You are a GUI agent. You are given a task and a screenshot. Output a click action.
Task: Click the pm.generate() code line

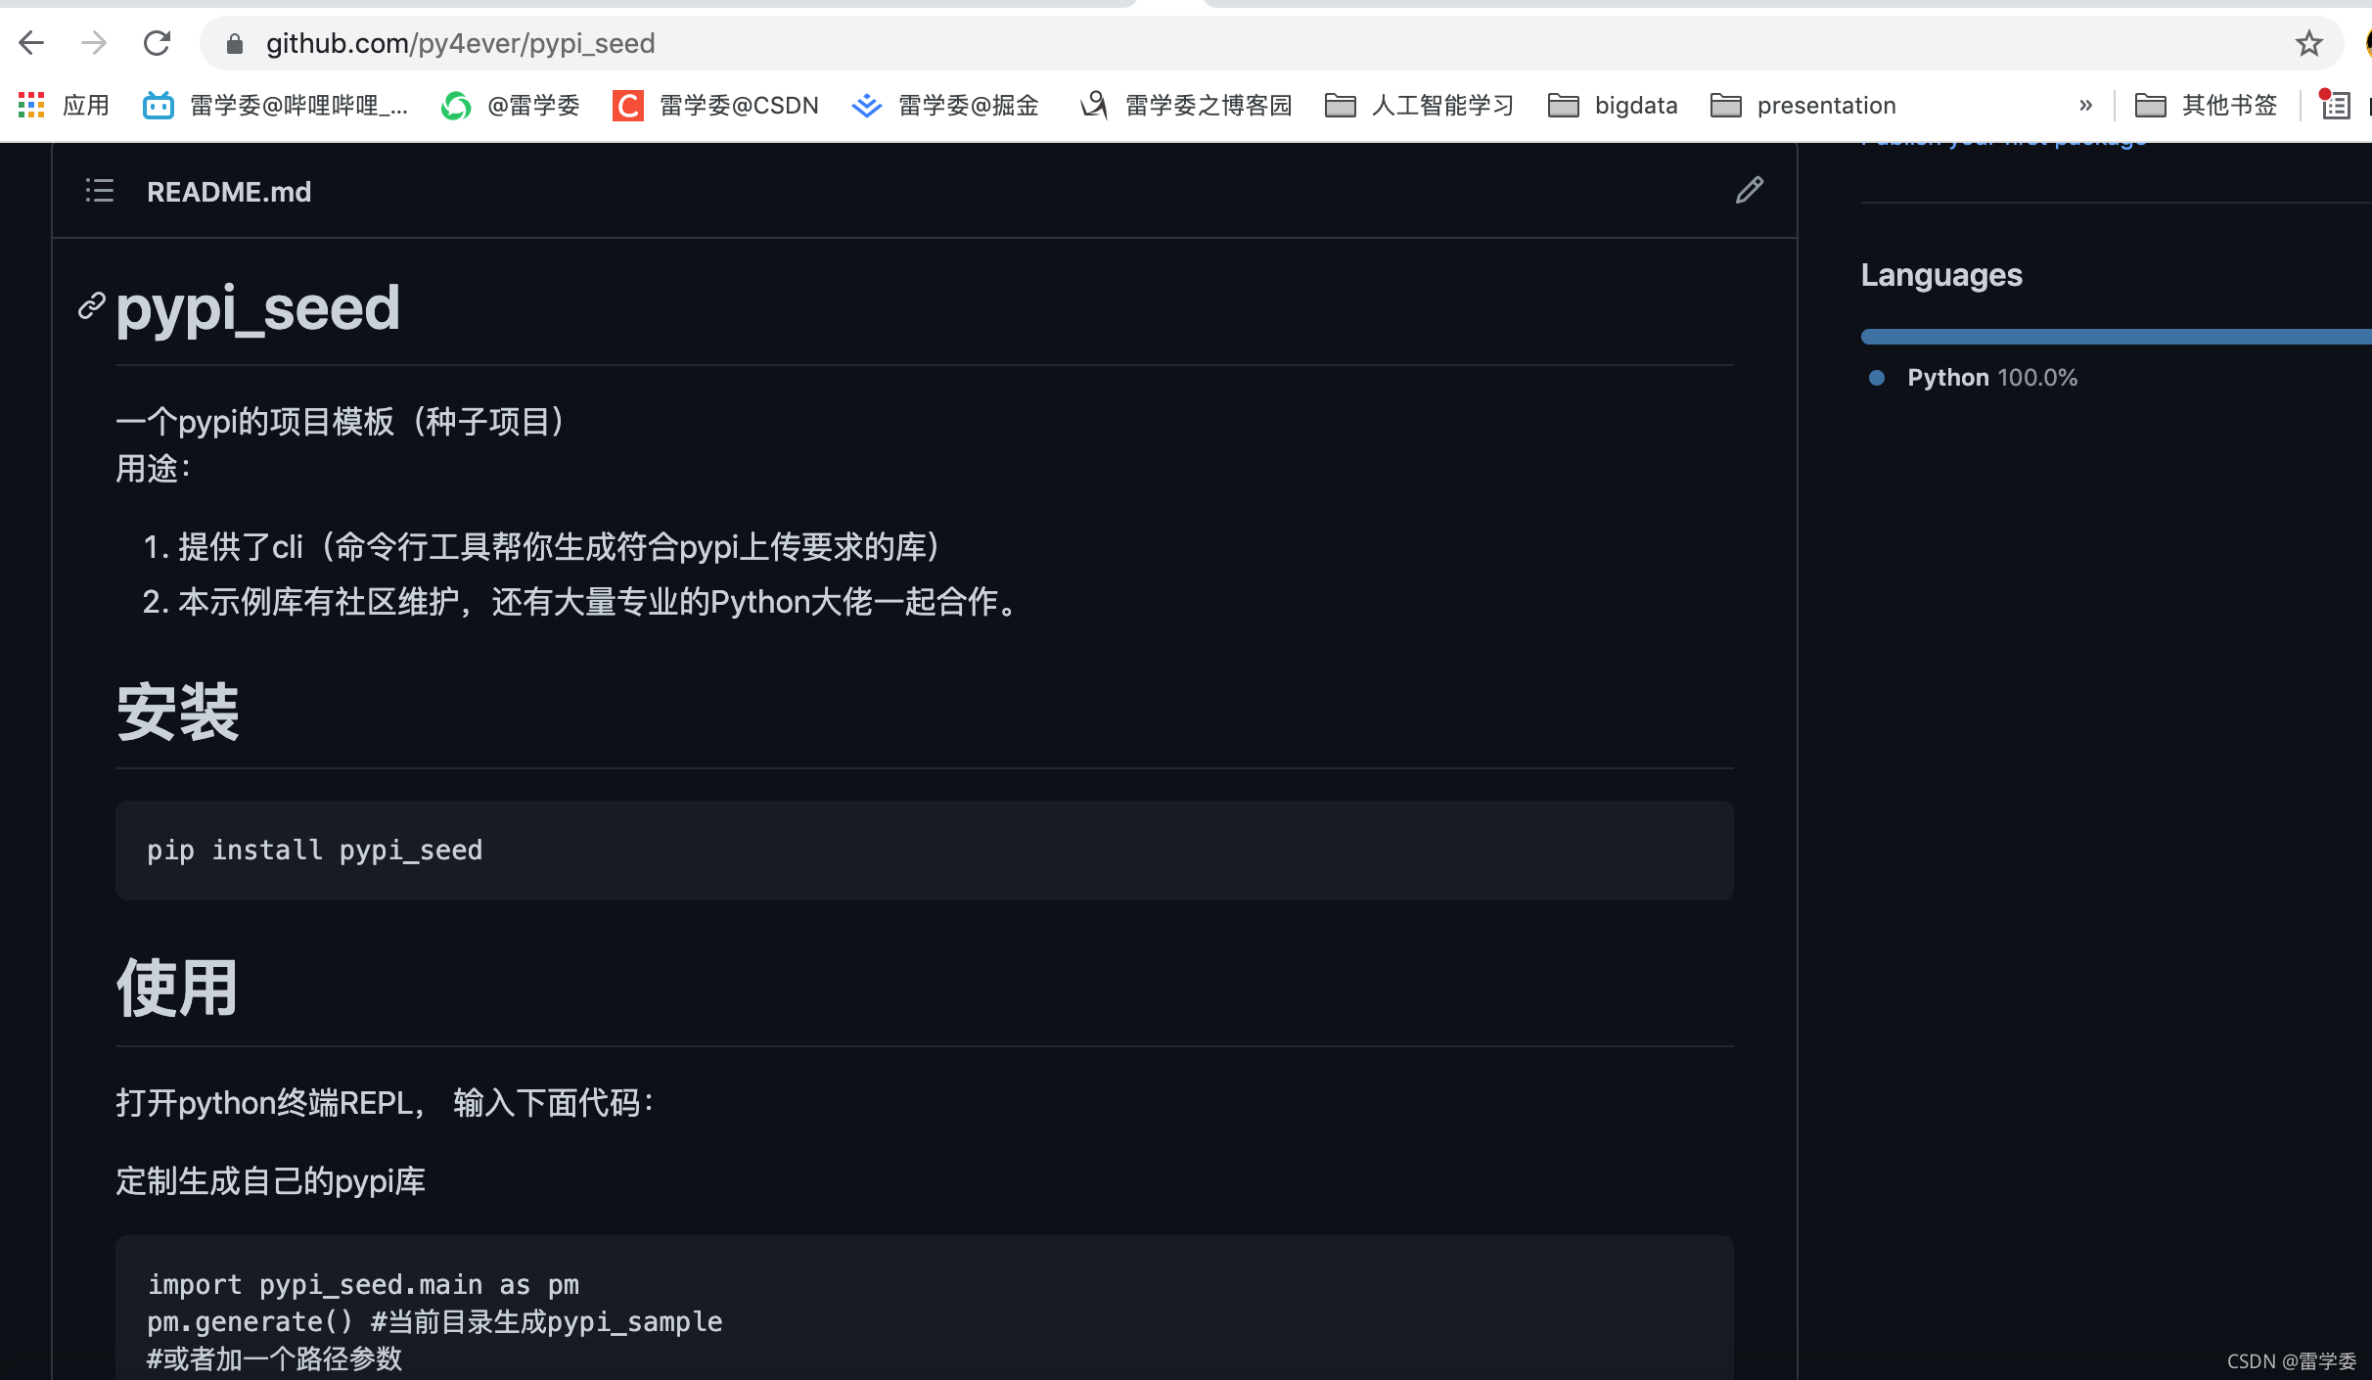[434, 1321]
